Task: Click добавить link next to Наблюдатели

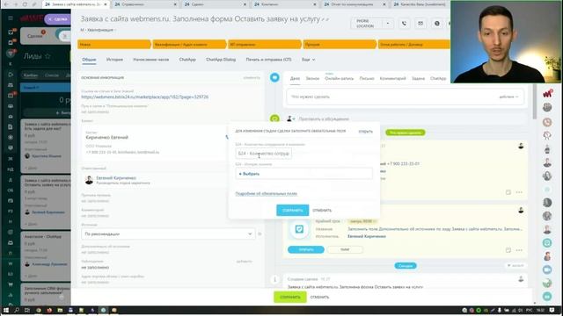Action: 245,262
